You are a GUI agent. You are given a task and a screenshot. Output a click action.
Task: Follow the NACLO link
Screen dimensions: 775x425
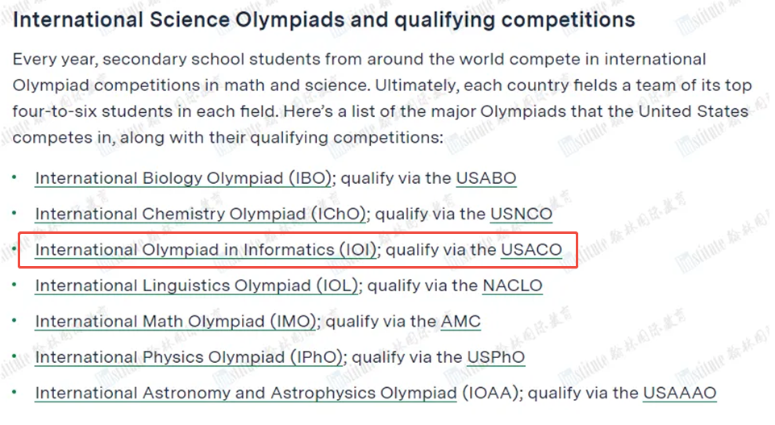tap(512, 285)
